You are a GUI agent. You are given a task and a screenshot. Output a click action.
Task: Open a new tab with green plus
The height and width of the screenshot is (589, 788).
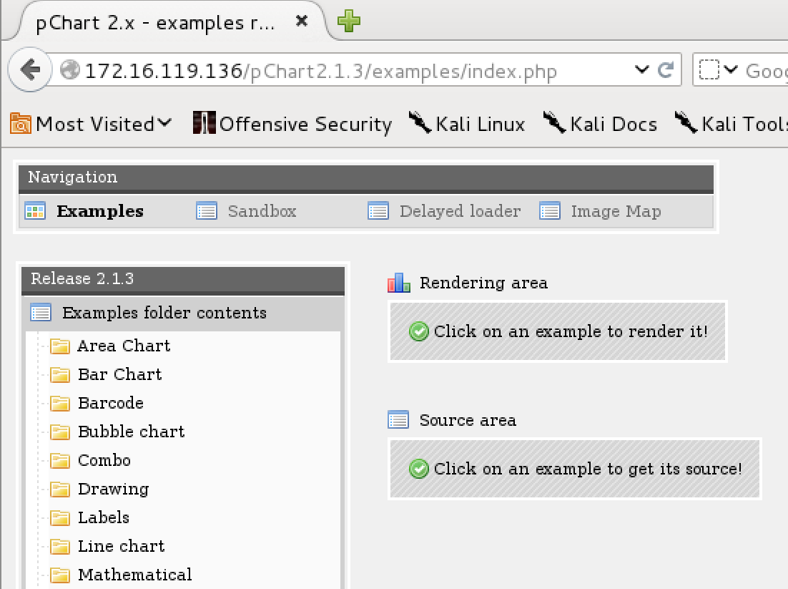348,21
